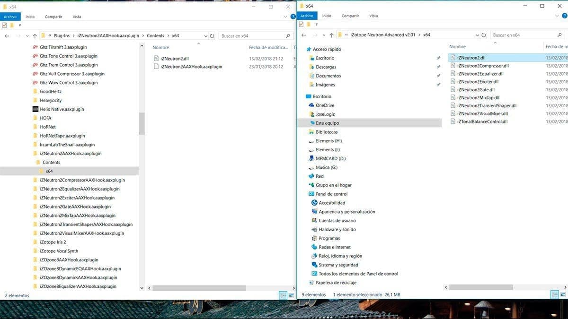Open Inicio tab in left window
The width and height of the screenshot is (568, 319).
[x=30, y=17]
